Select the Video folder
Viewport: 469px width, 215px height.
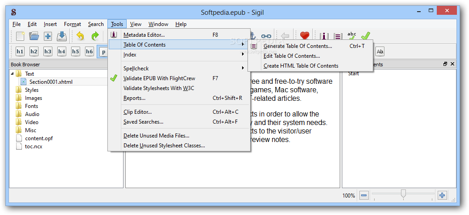coord(31,122)
